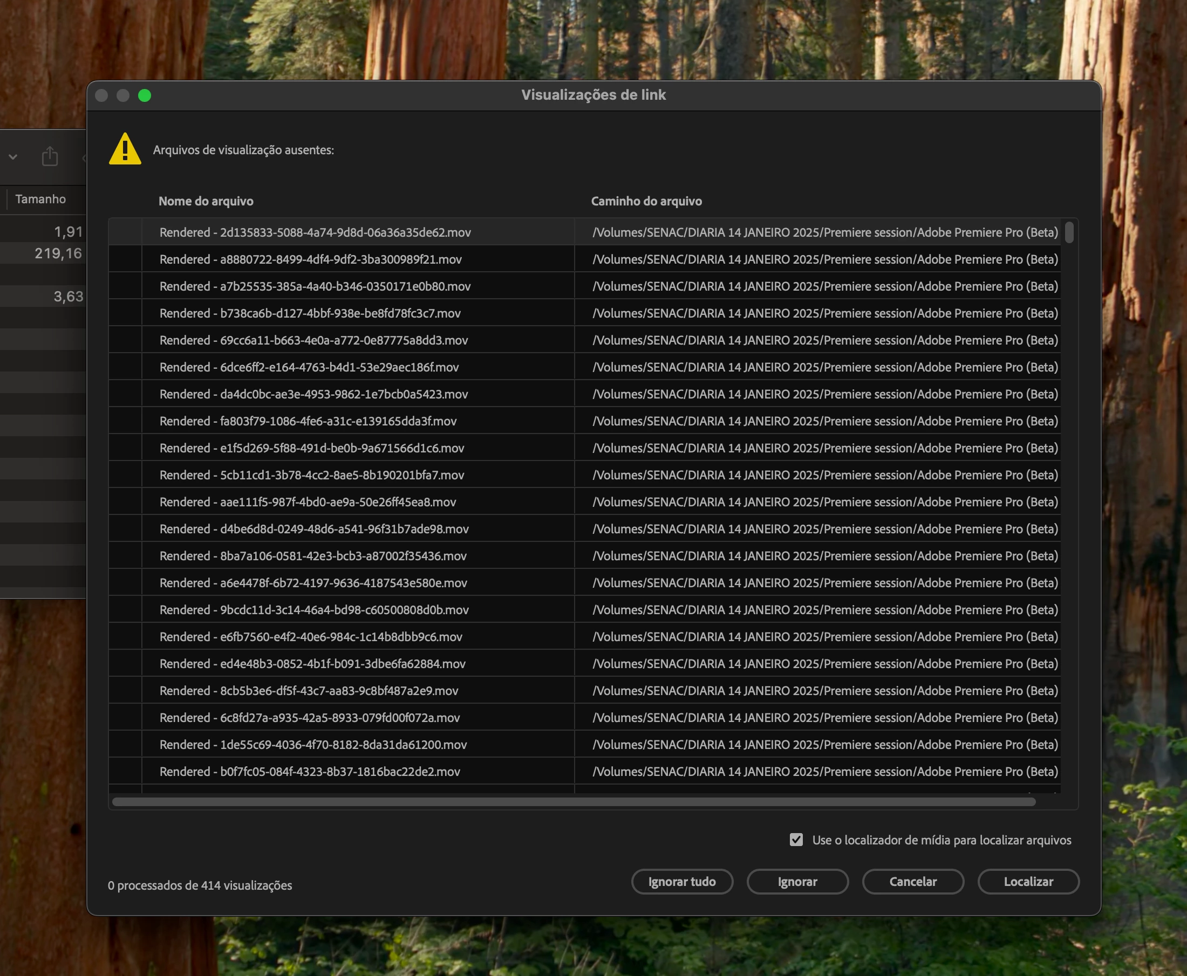The height and width of the screenshot is (976, 1187).
Task: Click the Ignorar tudo button
Action: 682,881
